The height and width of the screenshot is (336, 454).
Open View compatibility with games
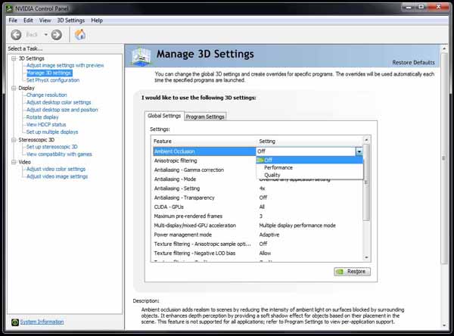tap(59, 154)
